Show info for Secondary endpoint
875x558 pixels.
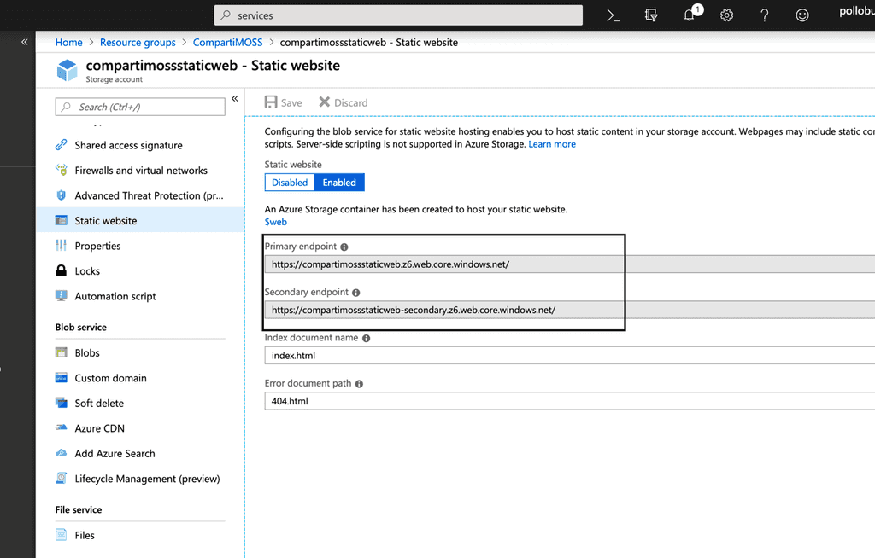click(x=356, y=293)
